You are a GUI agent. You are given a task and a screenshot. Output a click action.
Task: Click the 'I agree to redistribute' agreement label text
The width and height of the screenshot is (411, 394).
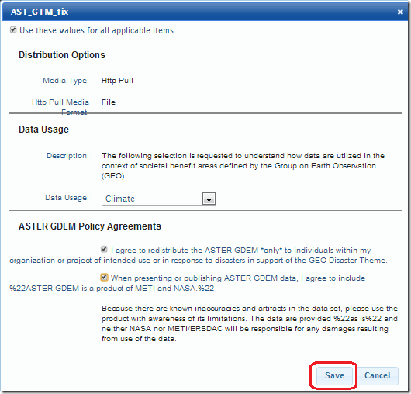pos(199,255)
